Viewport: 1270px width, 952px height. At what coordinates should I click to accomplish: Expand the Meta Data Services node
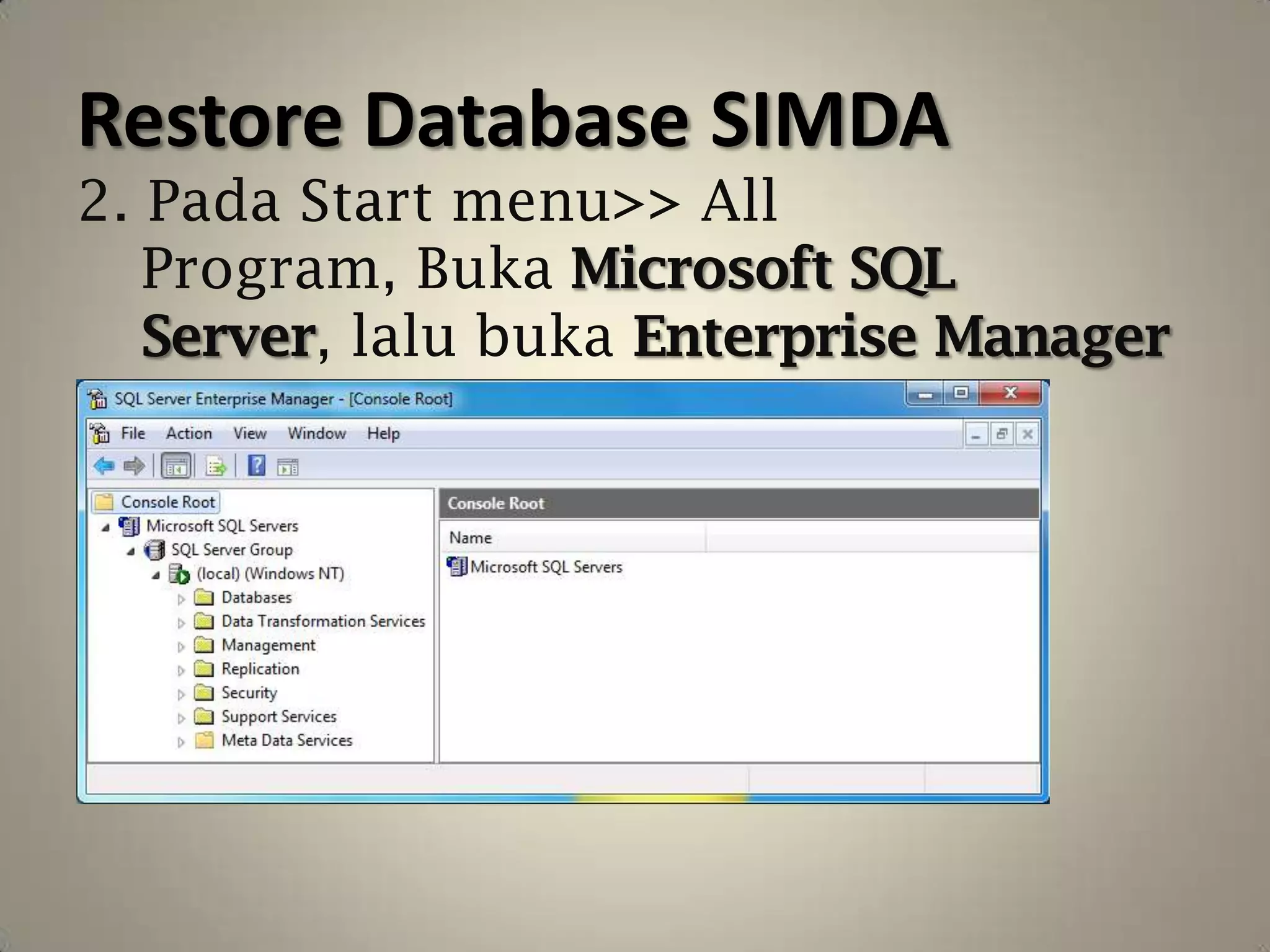point(181,742)
